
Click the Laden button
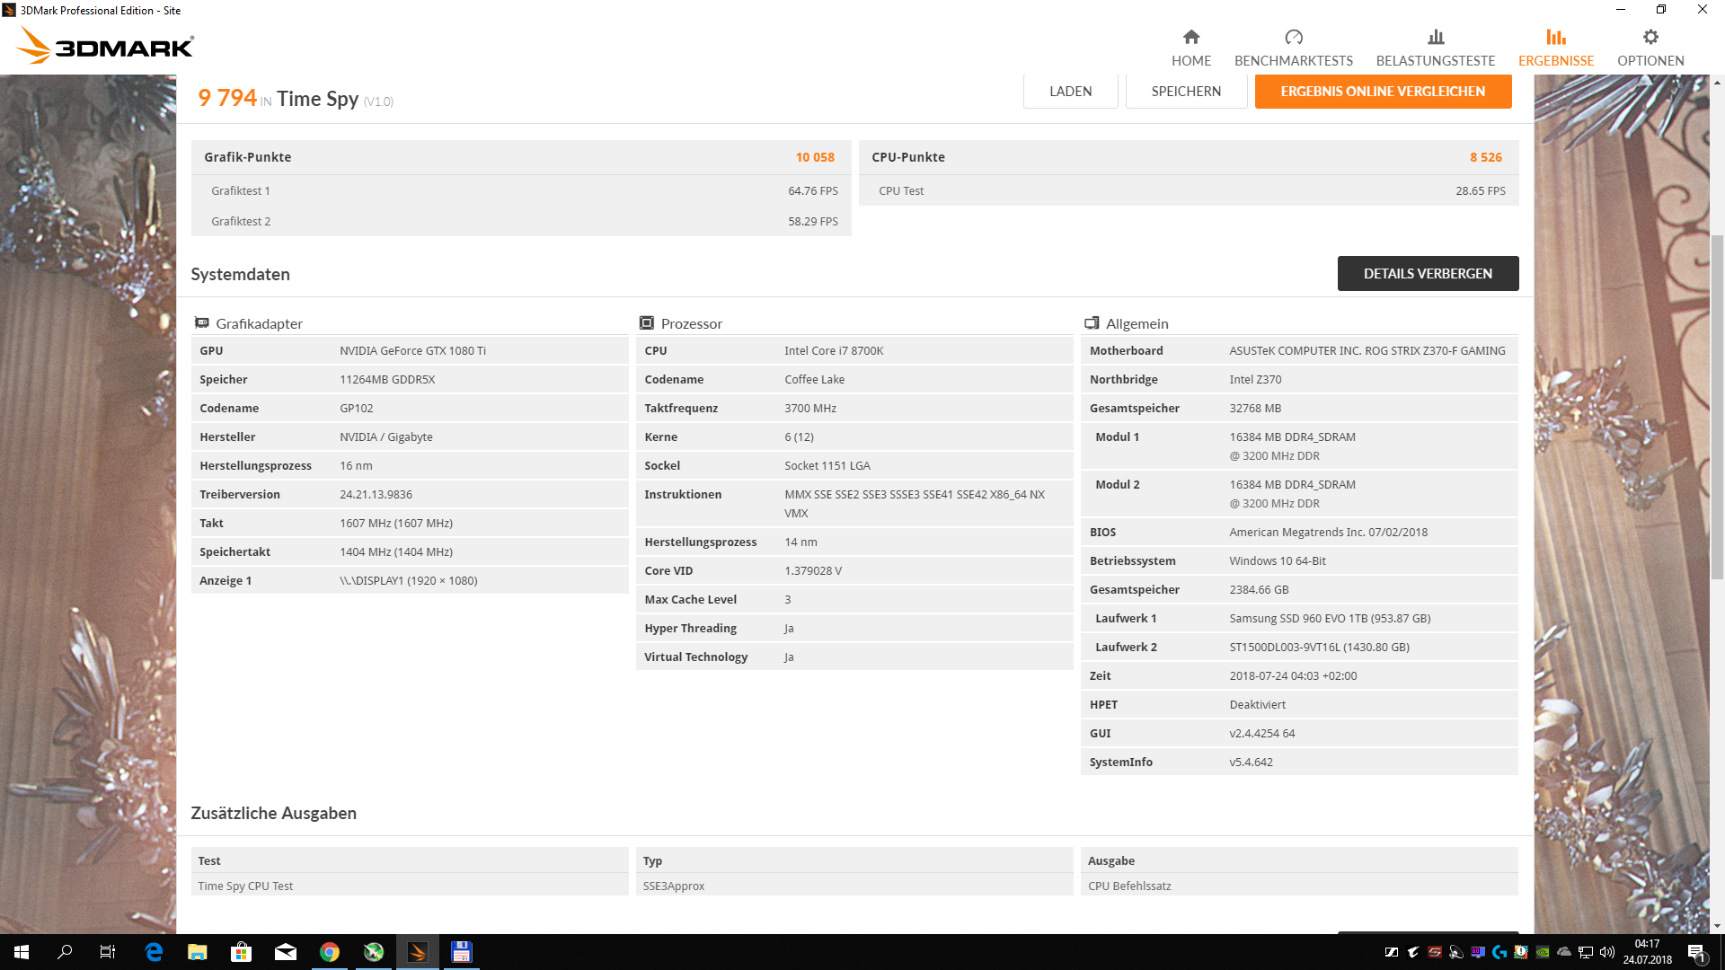tap(1070, 92)
